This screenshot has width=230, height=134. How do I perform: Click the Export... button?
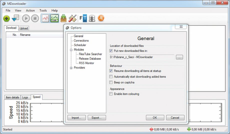97,118
